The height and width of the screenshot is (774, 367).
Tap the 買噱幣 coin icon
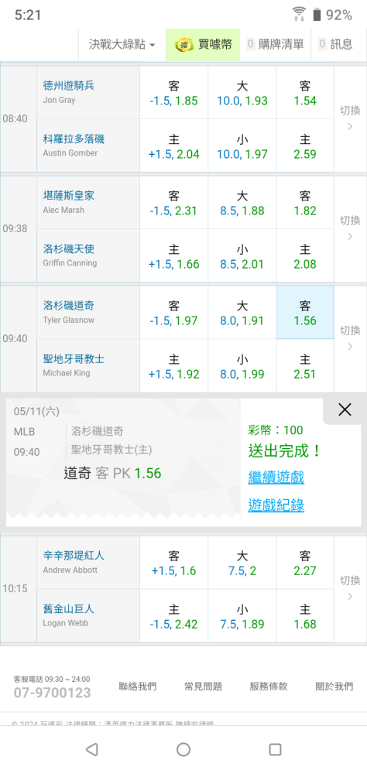pos(183,44)
